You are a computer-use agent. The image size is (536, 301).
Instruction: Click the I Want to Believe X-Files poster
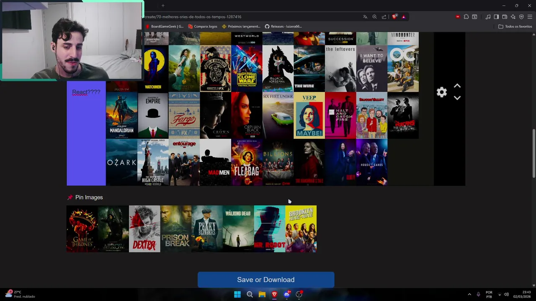[x=372, y=69]
